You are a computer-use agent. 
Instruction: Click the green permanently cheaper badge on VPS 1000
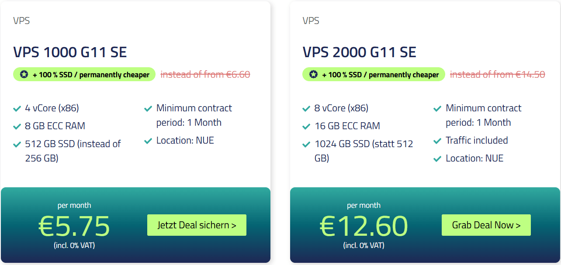click(x=84, y=75)
